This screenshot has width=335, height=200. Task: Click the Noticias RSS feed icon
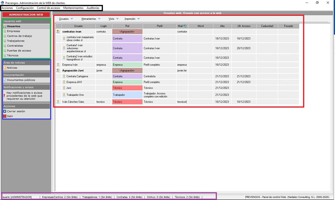[x=5, y=68]
